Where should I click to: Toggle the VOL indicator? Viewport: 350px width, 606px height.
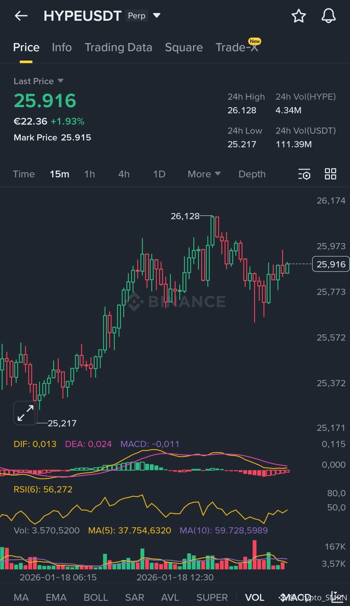point(254,597)
